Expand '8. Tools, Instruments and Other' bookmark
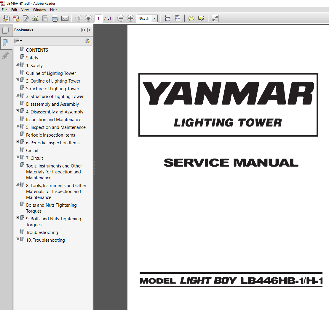This screenshot has width=329, height=310. tap(17, 184)
